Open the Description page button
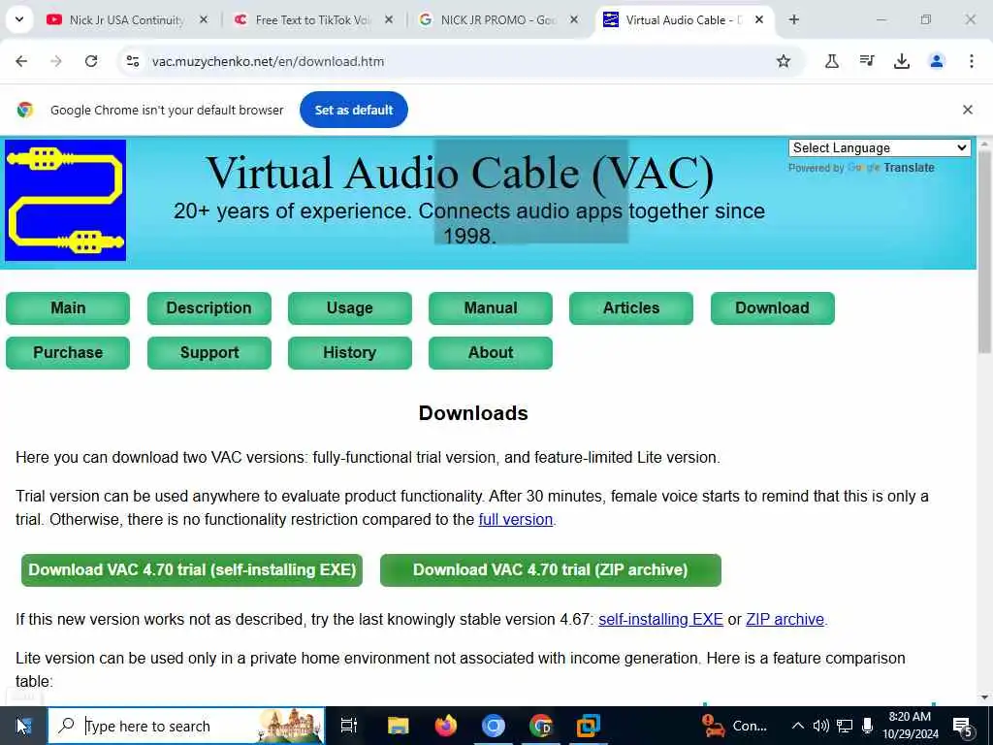Image resolution: width=993 pixels, height=745 pixels. click(x=209, y=308)
